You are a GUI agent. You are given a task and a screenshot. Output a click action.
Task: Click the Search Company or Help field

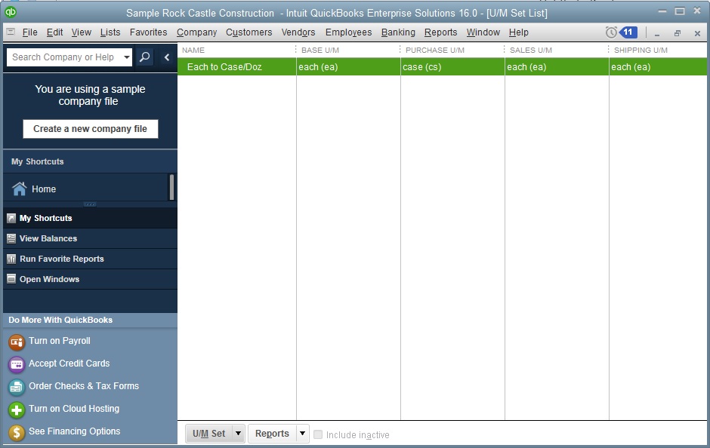pos(64,57)
